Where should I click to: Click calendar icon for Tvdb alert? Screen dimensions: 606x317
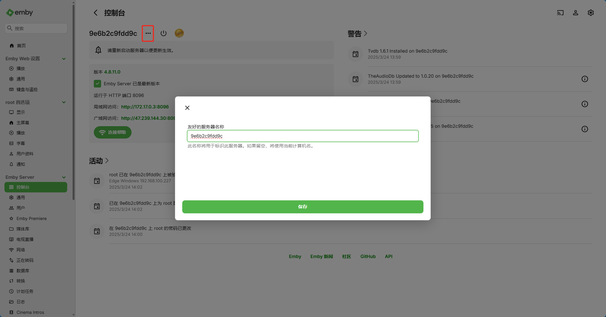[x=356, y=54]
